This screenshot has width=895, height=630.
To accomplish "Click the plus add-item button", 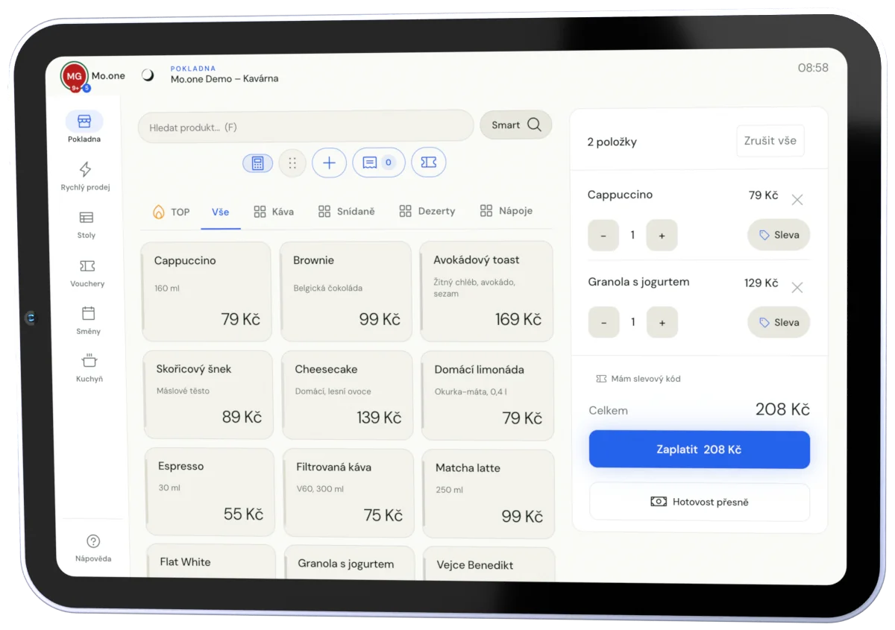I will 329,163.
